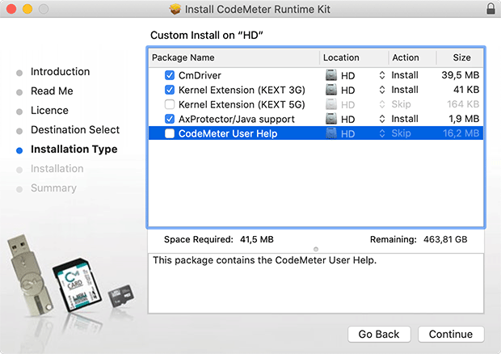Select the Installation Type step
The width and height of the screenshot is (501, 354).
coord(74,150)
